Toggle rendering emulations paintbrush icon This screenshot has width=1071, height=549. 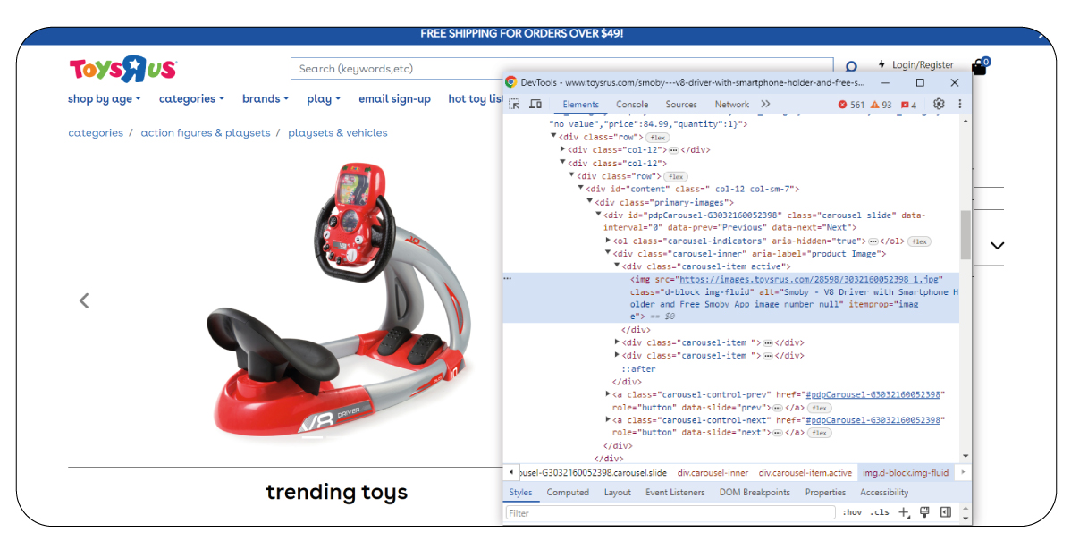(924, 512)
